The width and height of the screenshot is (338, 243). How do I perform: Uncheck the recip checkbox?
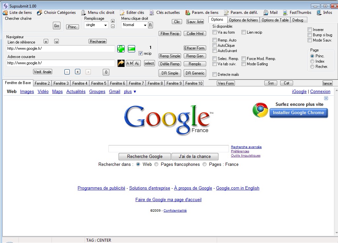tap(140, 53)
